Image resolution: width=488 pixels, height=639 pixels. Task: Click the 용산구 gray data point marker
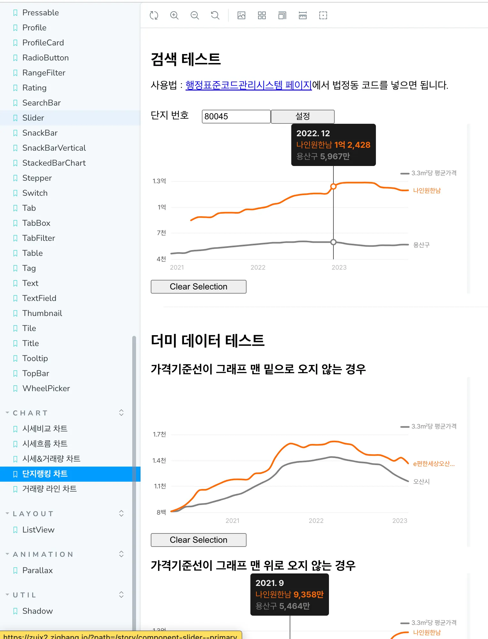333,242
